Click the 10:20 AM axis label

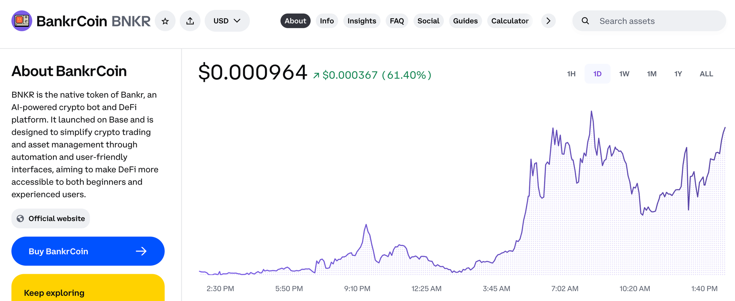[x=635, y=289]
